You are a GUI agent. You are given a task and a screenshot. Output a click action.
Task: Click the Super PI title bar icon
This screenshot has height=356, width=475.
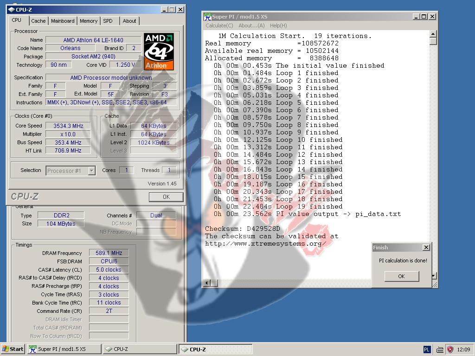point(207,17)
